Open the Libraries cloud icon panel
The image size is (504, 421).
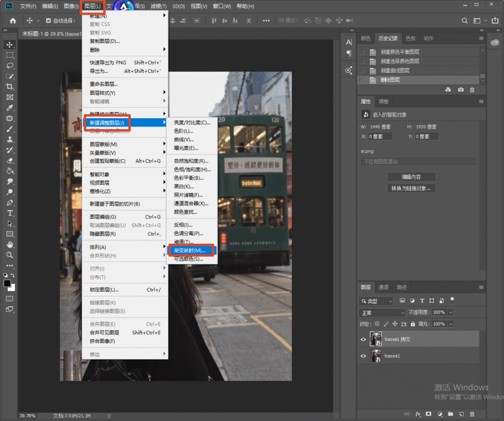(495, 42)
